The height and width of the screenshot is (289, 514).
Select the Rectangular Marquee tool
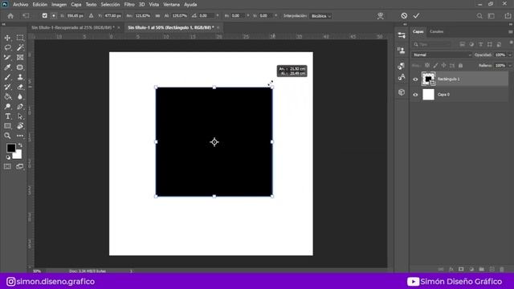pyautogui.click(x=20, y=38)
